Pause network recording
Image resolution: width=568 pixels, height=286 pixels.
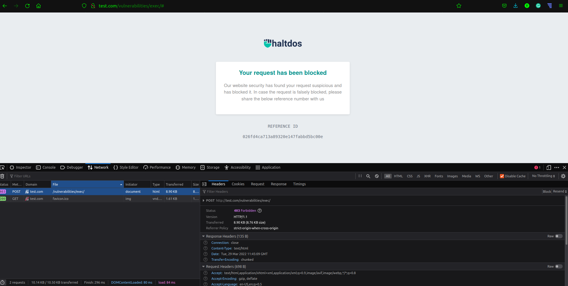click(360, 176)
